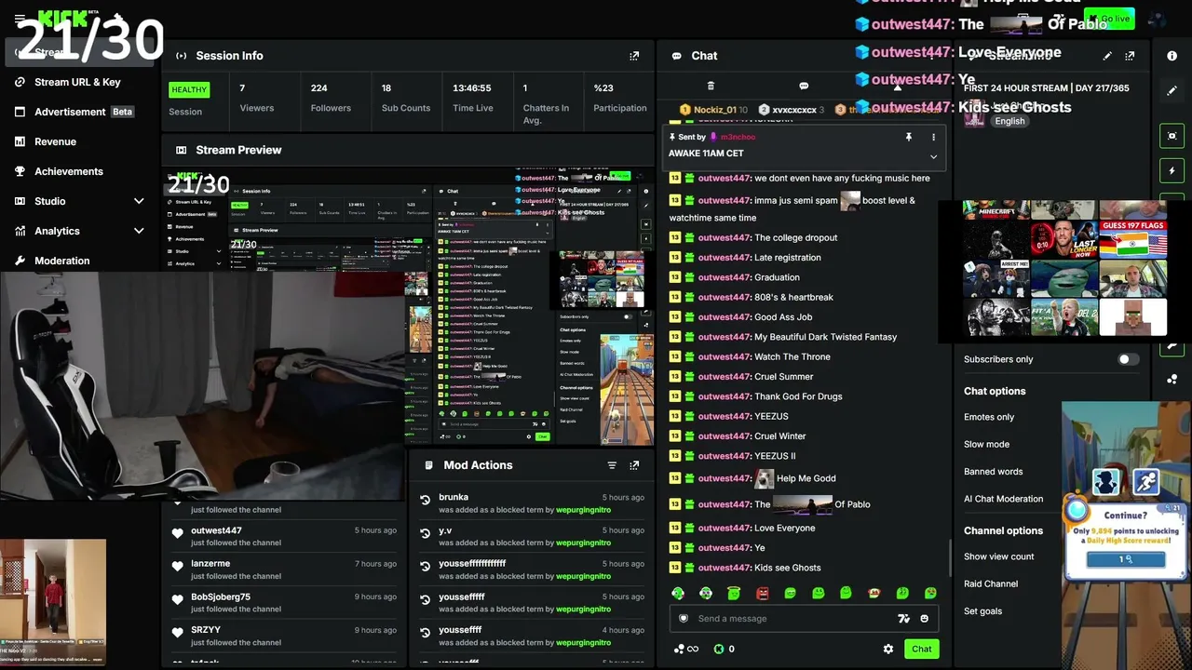Select the Emotes only chat option

click(x=989, y=417)
